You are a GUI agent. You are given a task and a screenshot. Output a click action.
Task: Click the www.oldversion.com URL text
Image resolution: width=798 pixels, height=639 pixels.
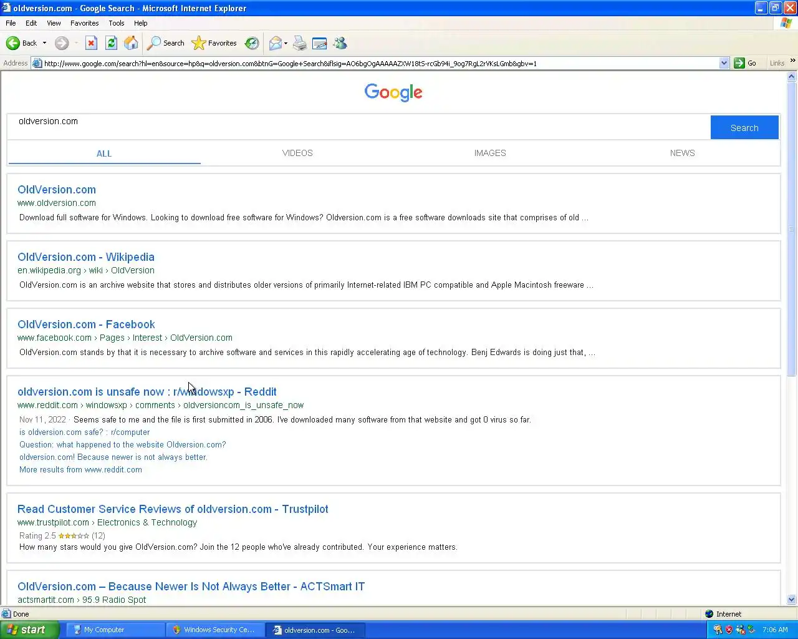point(57,203)
